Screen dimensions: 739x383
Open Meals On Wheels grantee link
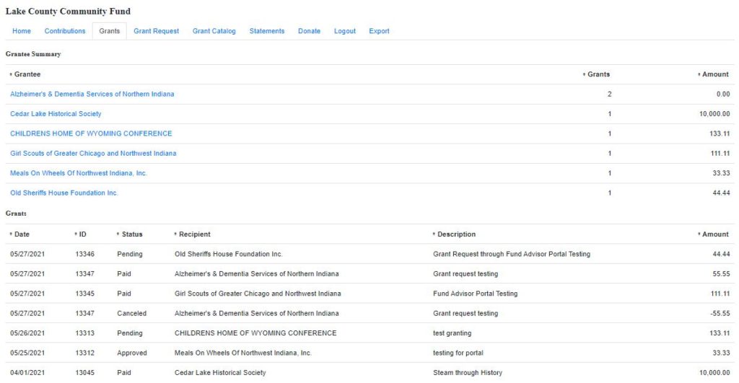(x=79, y=173)
